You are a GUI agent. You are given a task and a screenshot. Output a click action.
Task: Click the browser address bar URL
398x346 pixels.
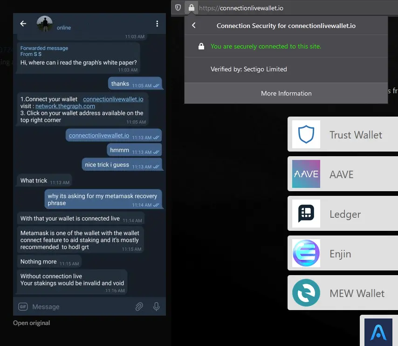[x=241, y=8]
